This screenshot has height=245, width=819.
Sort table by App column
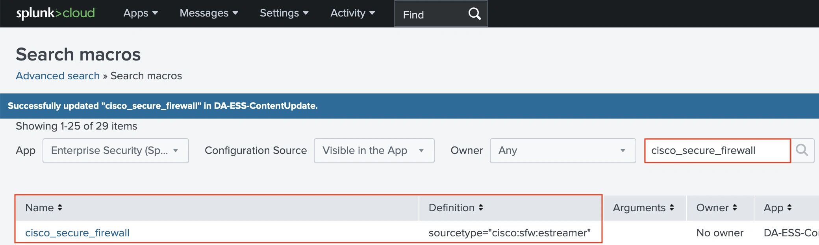click(x=778, y=208)
